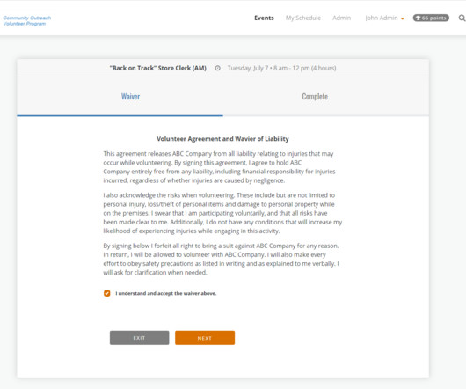Image resolution: width=466 pixels, height=389 pixels.
Task: Expand the John Admin dropdown arrow
Action: (x=403, y=18)
